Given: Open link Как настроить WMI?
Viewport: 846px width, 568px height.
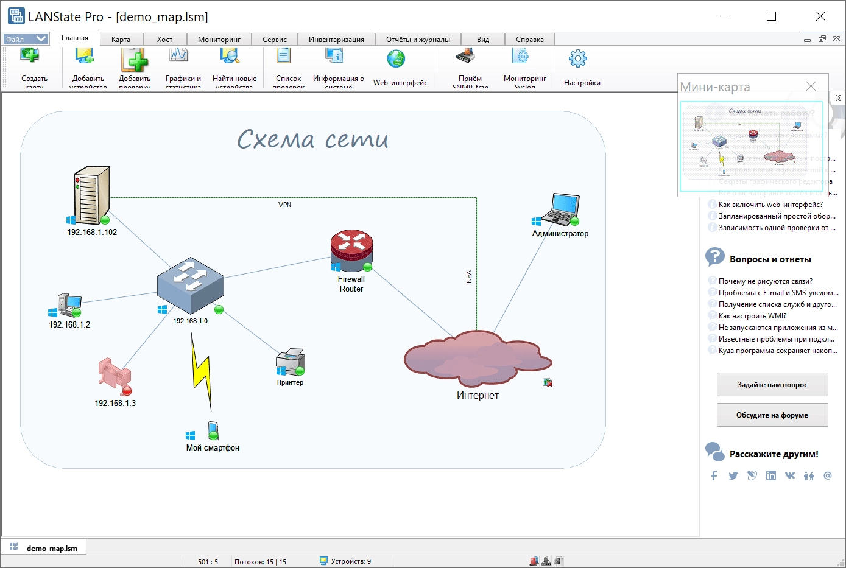Looking at the screenshot, I should coord(752,316).
